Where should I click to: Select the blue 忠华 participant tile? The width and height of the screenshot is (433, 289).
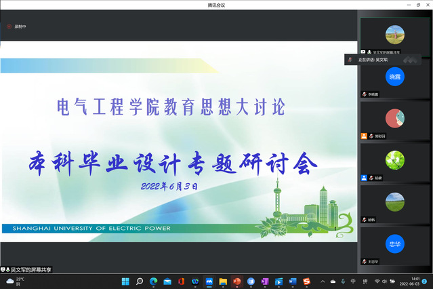[x=394, y=243]
